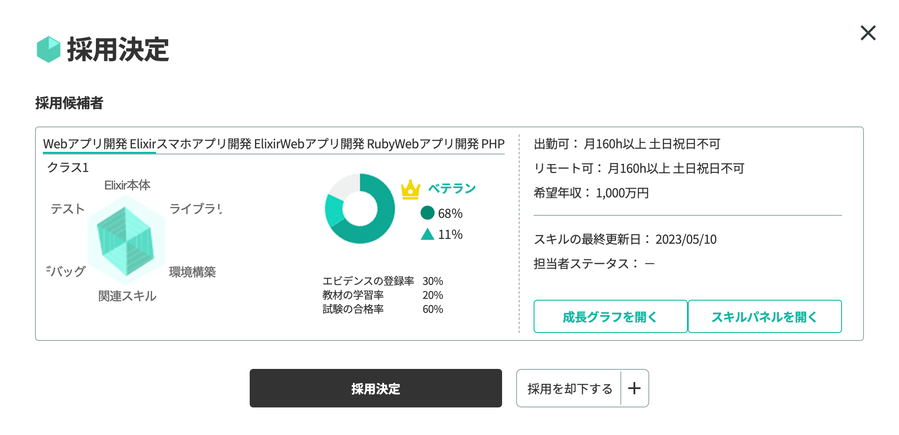Click the 環境構築 radar axis label
Screen dimensions: 899x435
click(192, 272)
